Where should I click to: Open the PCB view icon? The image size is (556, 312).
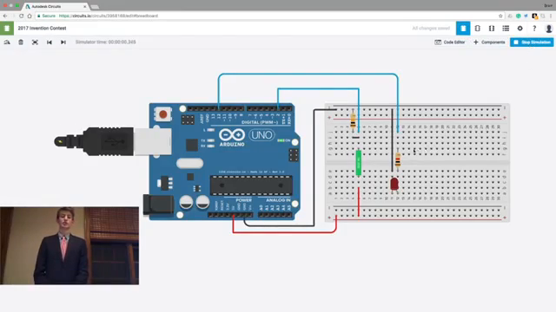click(x=492, y=29)
